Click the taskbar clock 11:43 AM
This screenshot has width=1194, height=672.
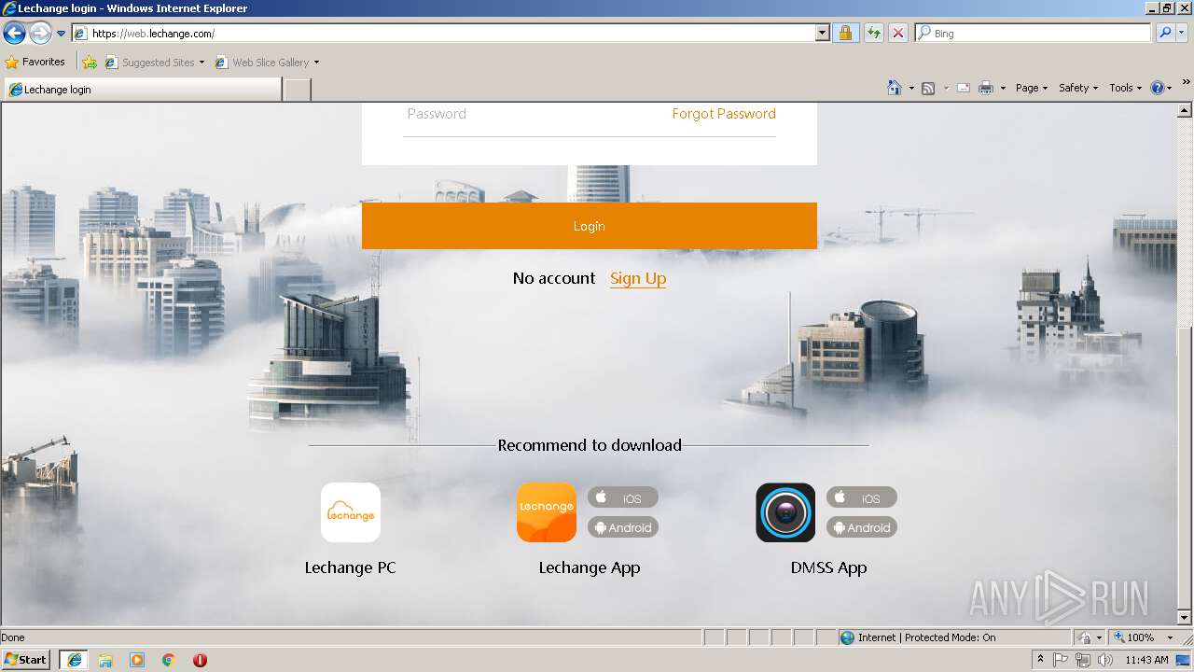[1146, 660]
